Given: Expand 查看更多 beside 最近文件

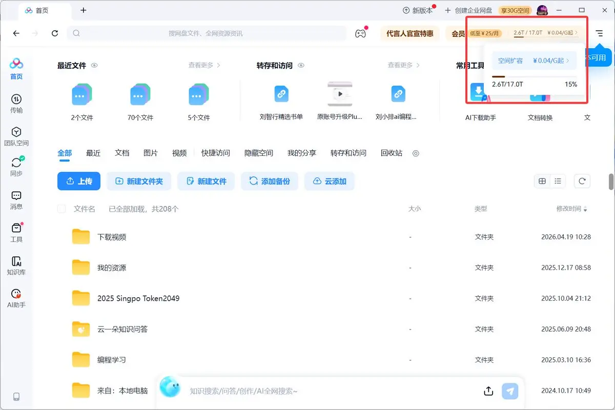Looking at the screenshot, I should [204, 65].
